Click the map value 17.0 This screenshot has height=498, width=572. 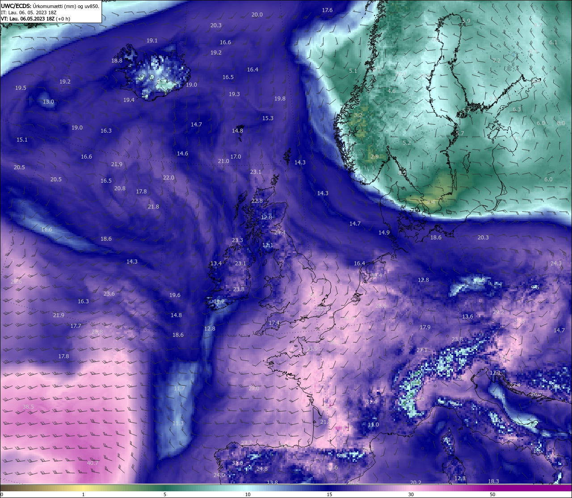pos(236,157)
